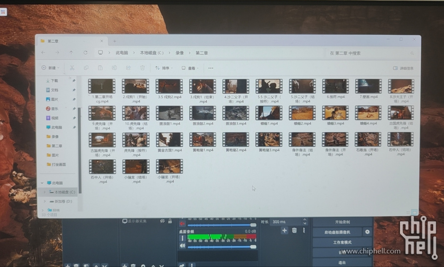
Task: Expand the 网络 tree node
Action: 43,210
